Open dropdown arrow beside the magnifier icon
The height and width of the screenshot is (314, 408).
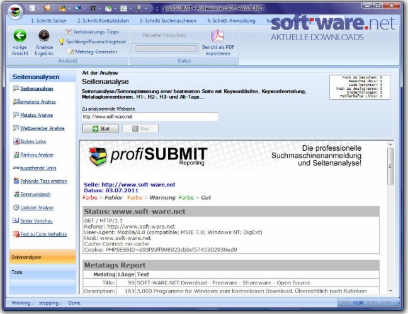[84, 9]
